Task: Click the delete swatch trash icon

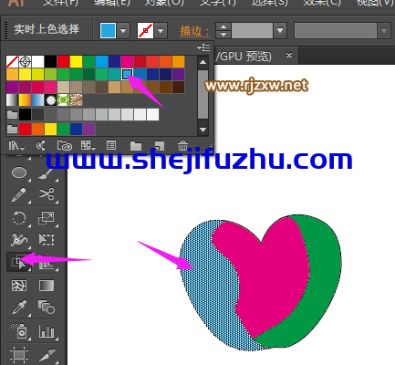Action: click(182, 146)
